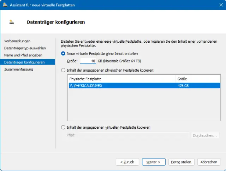226x171 pixels.
Task: Click the wizard icon in the title bar
Action: point(5,5)
